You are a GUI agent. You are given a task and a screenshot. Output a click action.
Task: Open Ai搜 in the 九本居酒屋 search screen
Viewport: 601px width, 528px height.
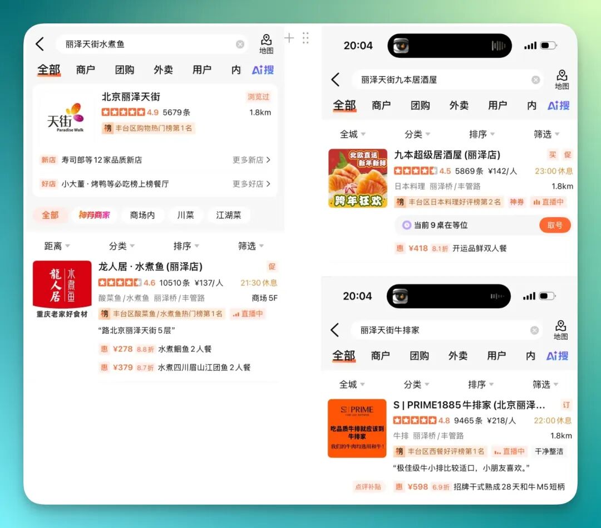[559, 105]
